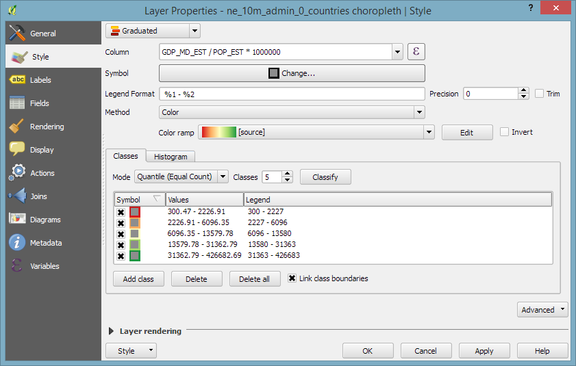This screenshot has width=576, height=366.
Task: Open the Metadata page
Action: (45, 243)
